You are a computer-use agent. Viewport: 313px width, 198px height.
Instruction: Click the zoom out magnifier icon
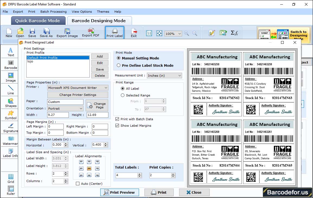(195, 33)
